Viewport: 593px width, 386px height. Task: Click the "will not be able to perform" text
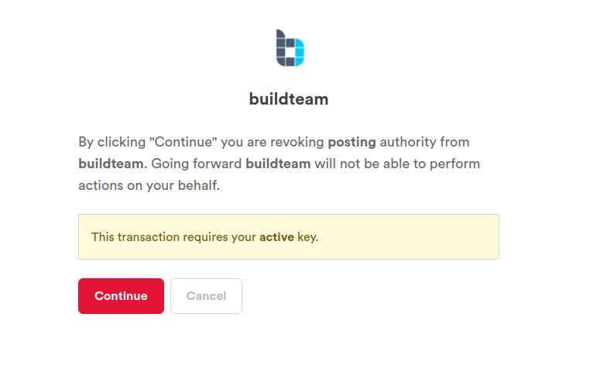(x=397, y=164)
